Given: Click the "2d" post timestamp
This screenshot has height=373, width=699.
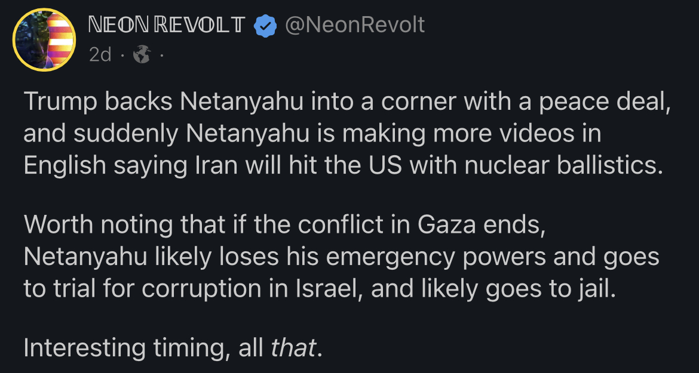Looking at the screenshot, I should [x=100, y=56].
